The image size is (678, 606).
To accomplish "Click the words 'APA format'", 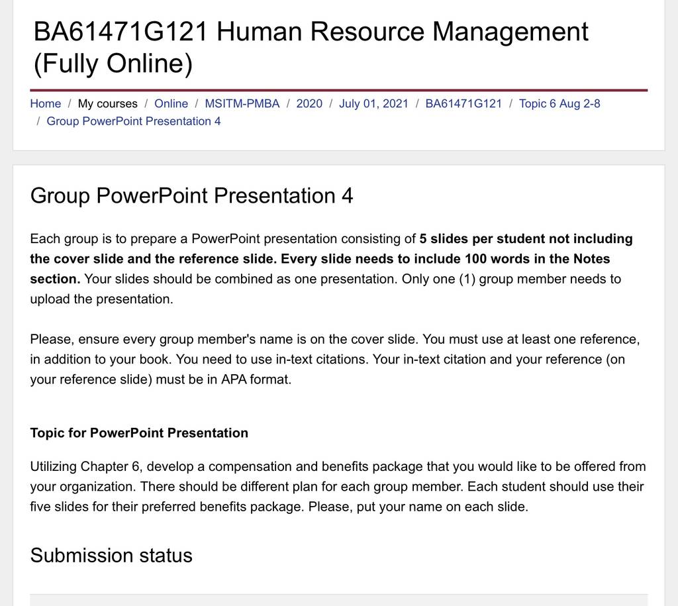I will (256, 379).
